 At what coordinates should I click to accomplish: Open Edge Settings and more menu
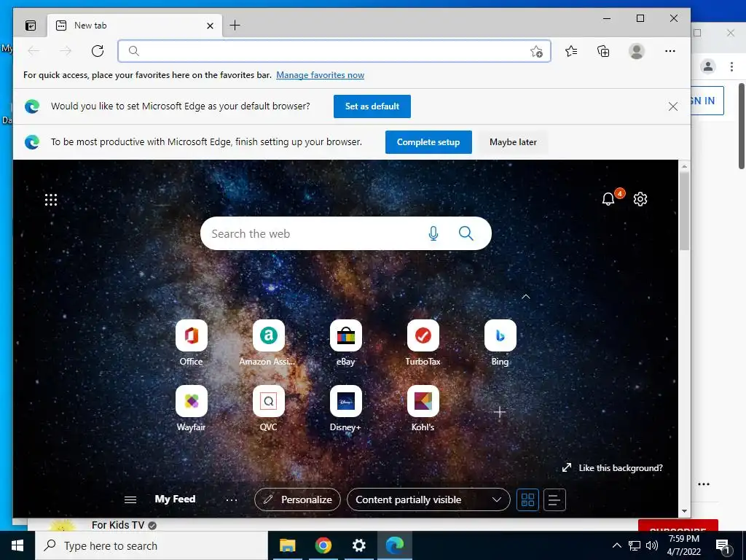tap(670, 51)
